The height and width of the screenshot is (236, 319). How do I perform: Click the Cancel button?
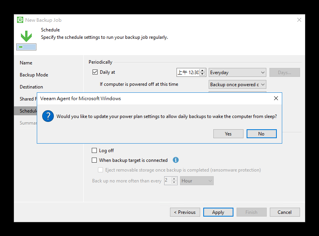point(285,212)
